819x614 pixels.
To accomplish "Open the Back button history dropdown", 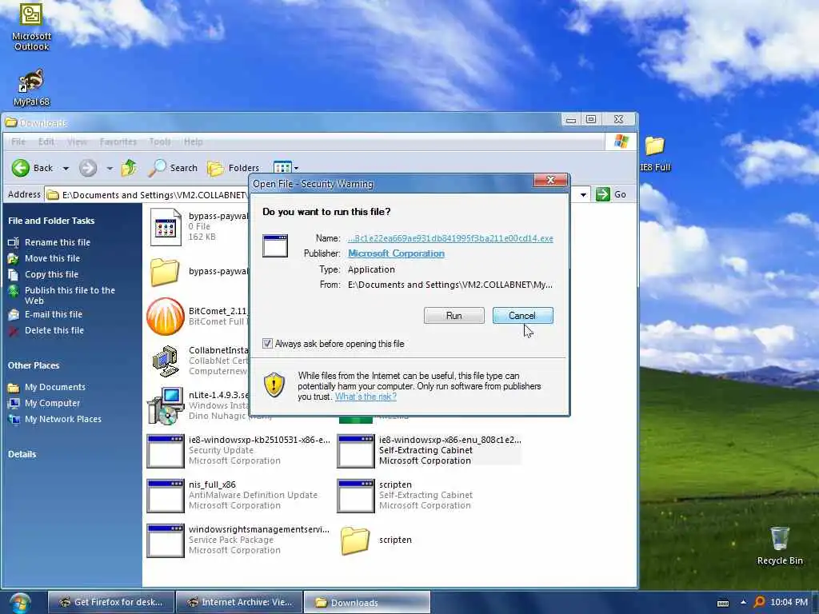I will point(66,168).
